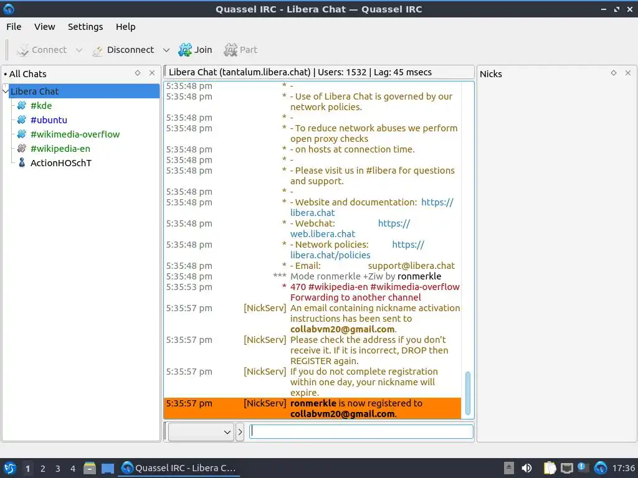This screenshot has width=638, height=478.
Task: Close the All Chats panel
Action: 152,73
